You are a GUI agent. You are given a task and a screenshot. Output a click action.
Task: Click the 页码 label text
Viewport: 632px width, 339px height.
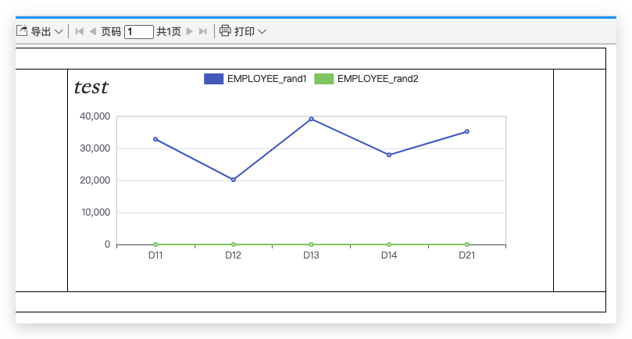[x=111, y=31]
